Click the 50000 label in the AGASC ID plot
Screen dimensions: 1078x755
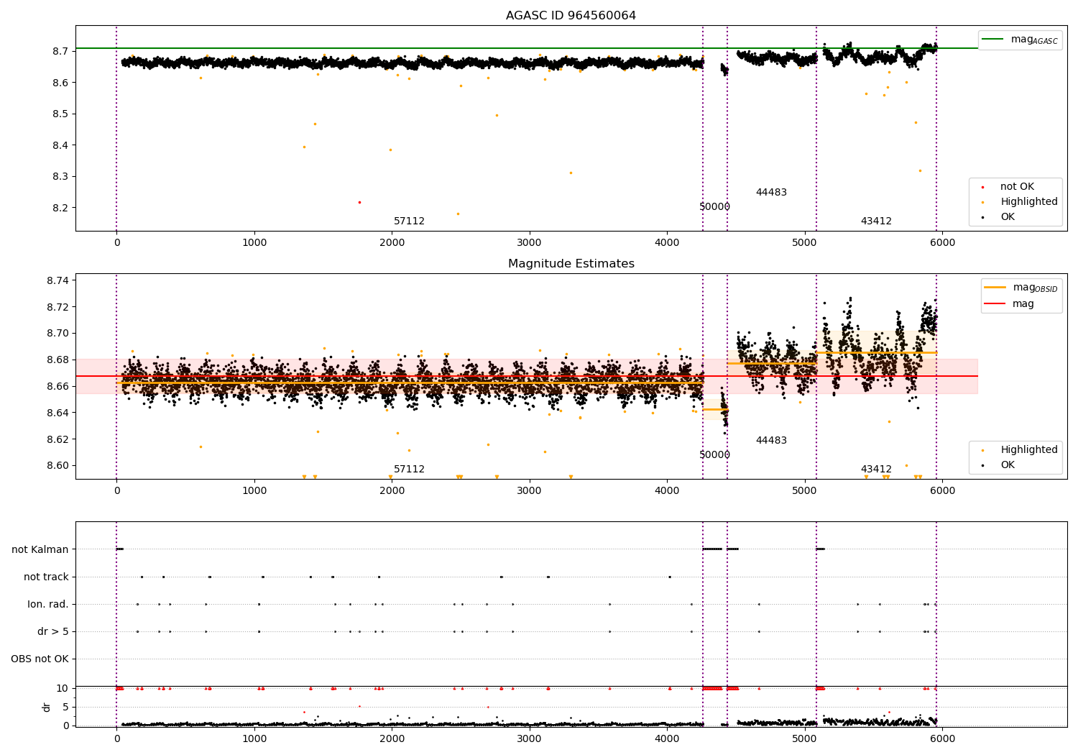pyautogui.click(x=714, y=206)
